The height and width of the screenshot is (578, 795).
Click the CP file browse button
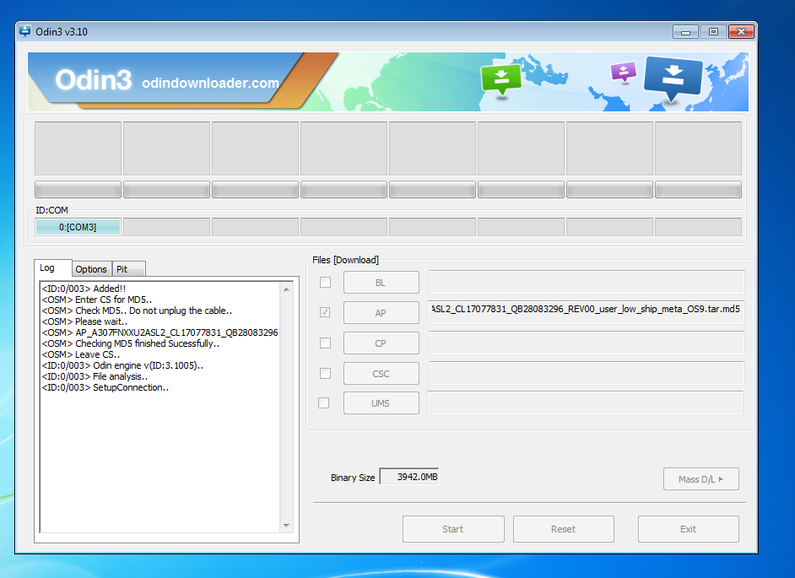click(381, 343)
